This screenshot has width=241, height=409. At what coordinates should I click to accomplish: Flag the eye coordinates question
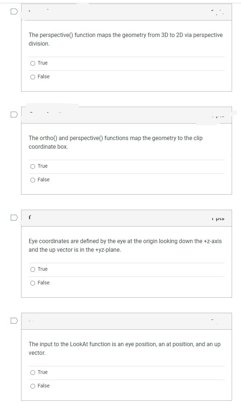point(14,217)
